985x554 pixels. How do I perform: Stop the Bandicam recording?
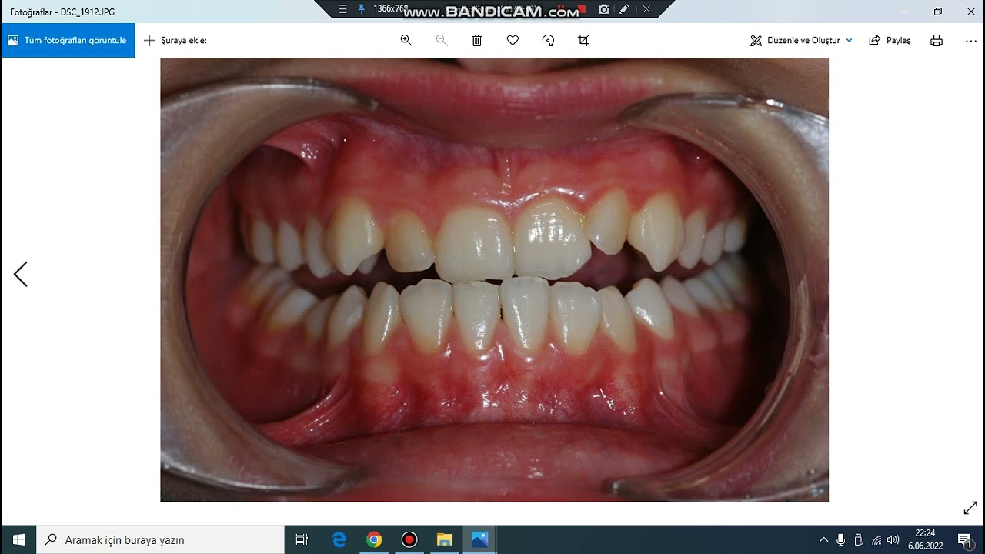tap(583, 9)
